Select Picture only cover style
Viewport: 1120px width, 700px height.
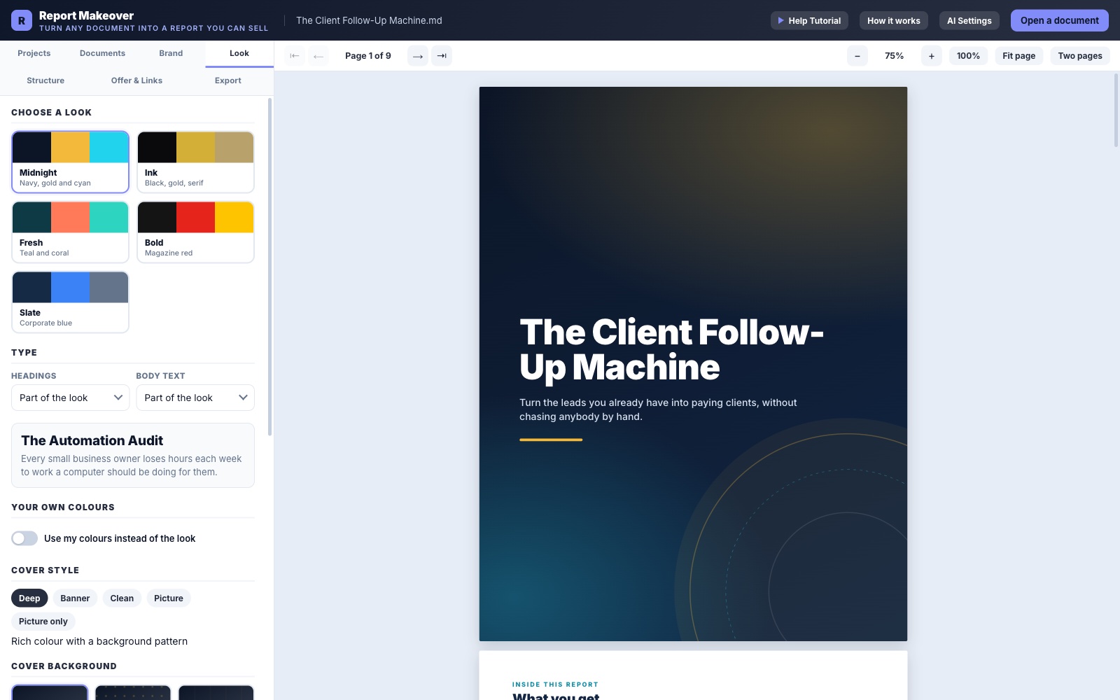43,622
